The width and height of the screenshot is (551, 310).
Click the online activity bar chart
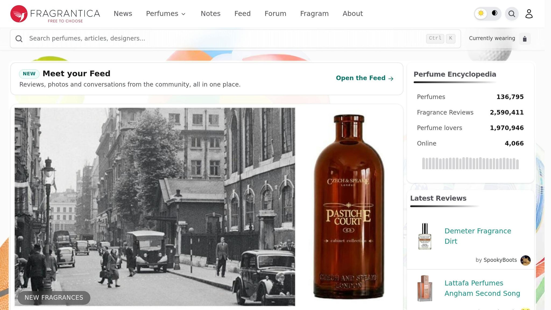click(x=470, y=163)
